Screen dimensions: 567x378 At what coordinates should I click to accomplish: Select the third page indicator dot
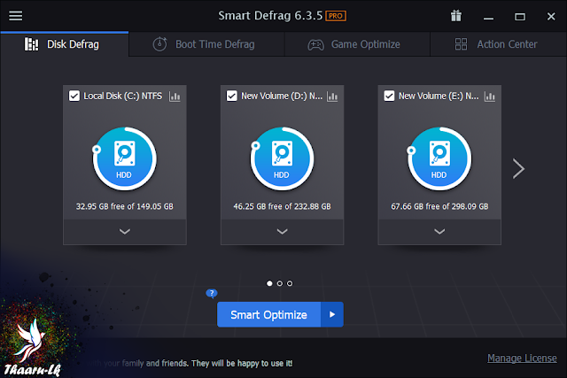click(x=290, y=283)
